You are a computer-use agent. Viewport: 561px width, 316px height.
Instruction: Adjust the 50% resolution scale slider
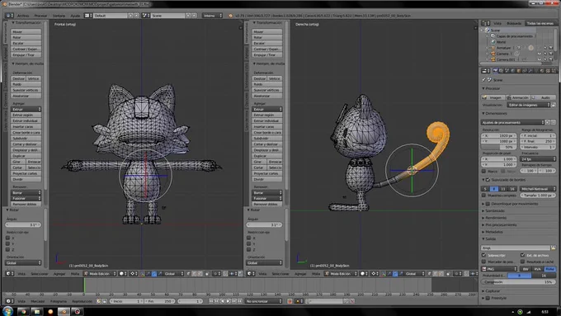(x=498, y=147)
